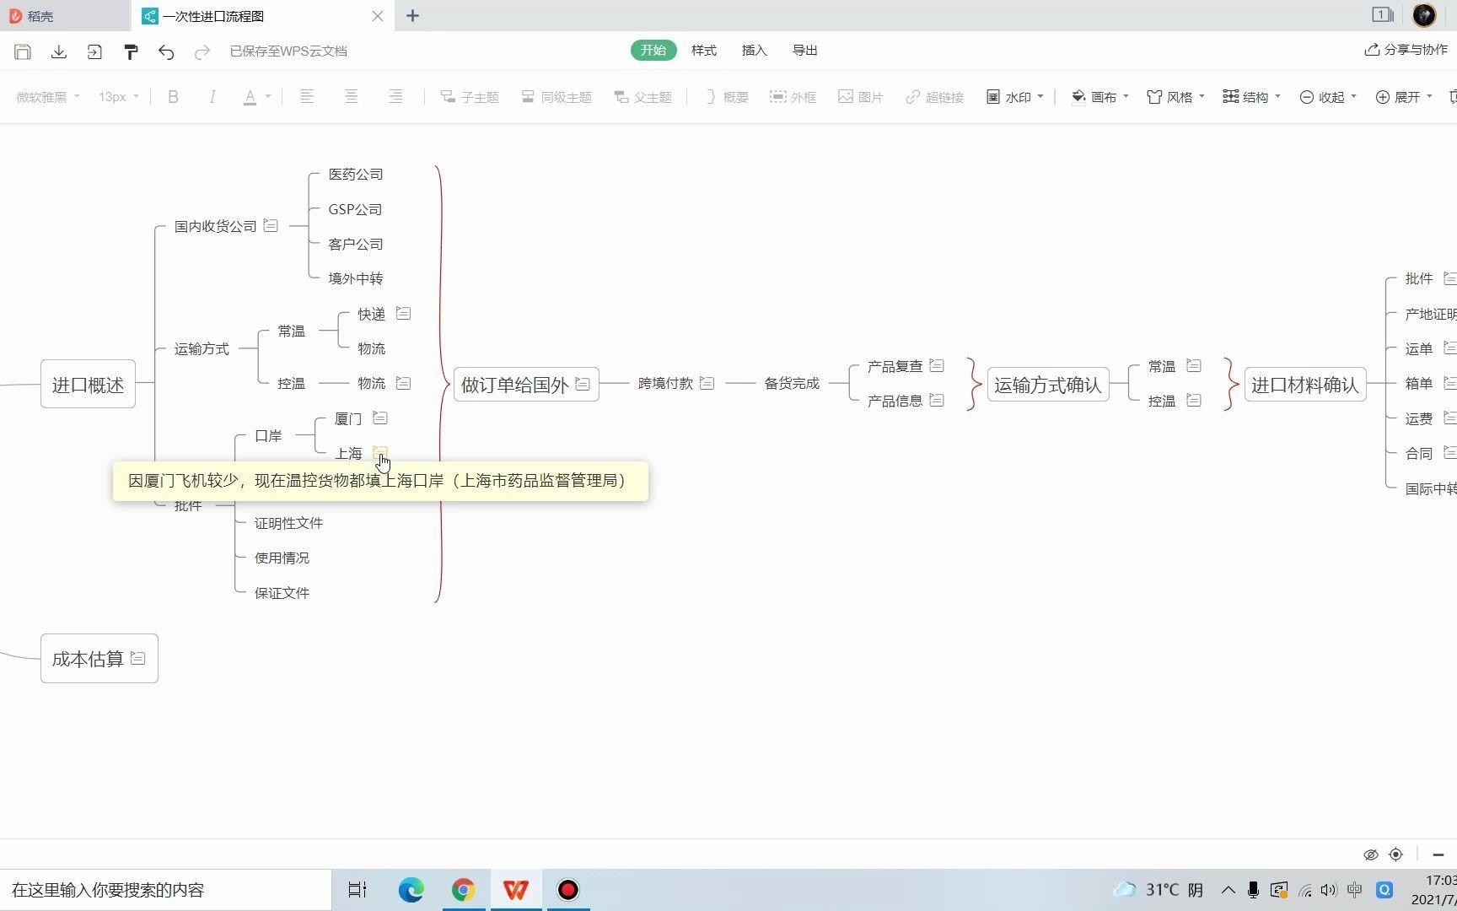This screenshot has width=1457, height=911.
Task: Select the 备货完成 node
Action: click(x=792, y=383)
